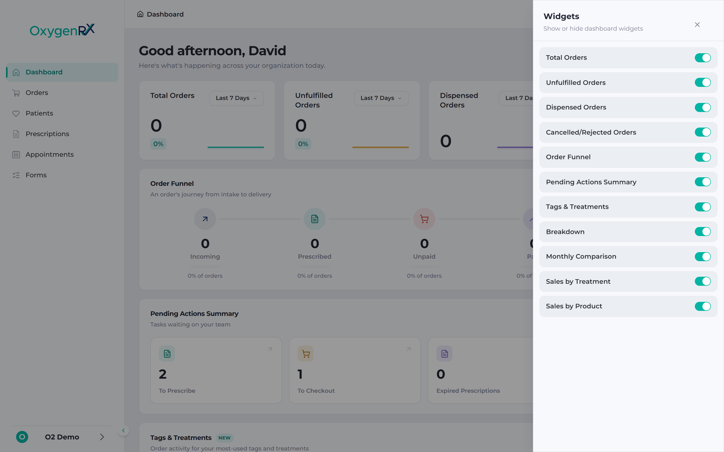Click the Prescribed document icon in Order Funnel
The width and height of the screenshot is (724, 452).
[314, 219]
